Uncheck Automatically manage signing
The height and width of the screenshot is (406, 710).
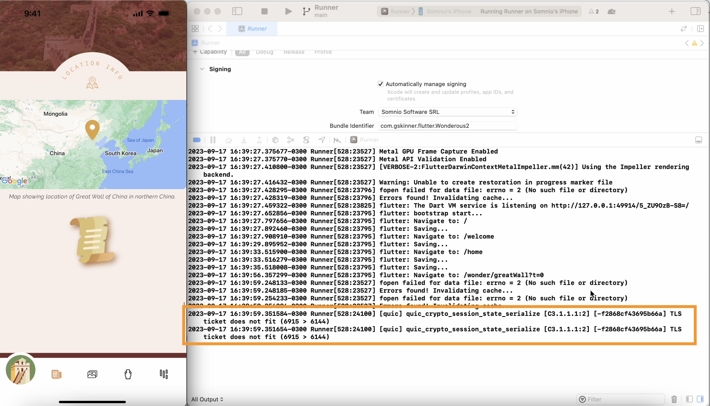380,84
